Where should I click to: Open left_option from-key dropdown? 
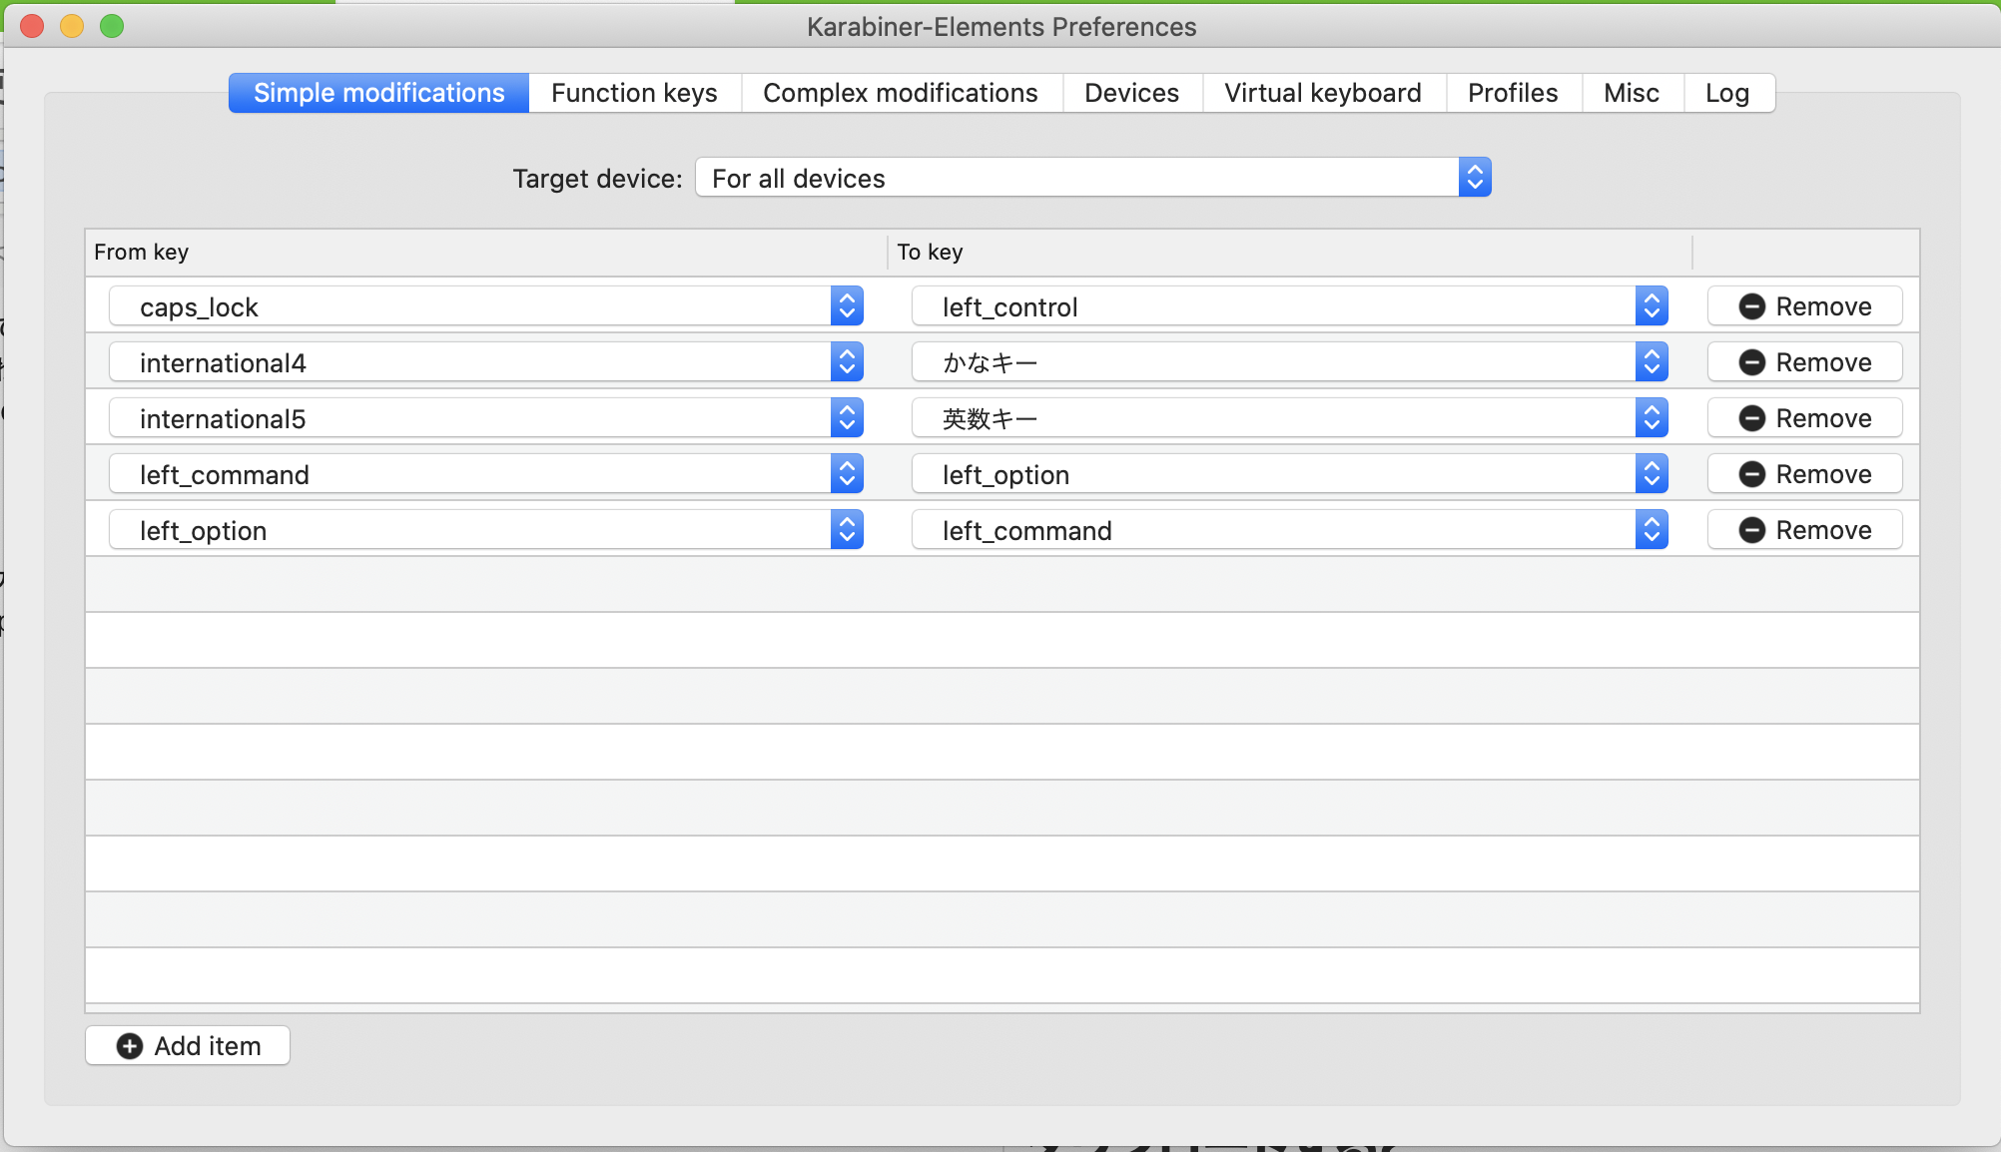[486, 530]
